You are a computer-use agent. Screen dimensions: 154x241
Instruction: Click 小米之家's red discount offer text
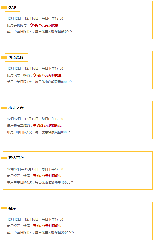(x=47, y=125)
